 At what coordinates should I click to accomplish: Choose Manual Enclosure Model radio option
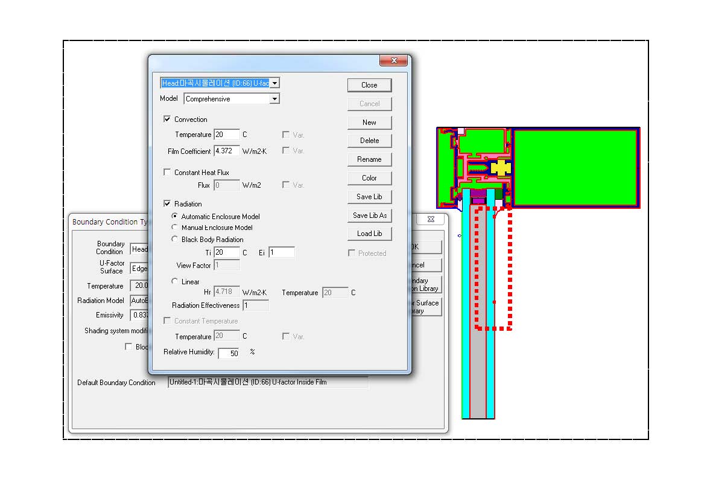click(x=175, y=228)
